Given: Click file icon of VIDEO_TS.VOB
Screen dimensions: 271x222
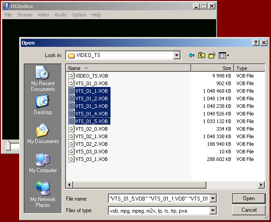Looking at the screenshot, I should (x=71, y=76).
